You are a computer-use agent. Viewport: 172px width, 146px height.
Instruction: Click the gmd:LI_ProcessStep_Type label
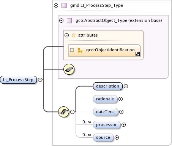[96, 6]
